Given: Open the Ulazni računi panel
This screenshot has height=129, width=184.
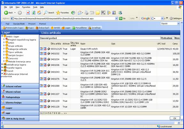Looking at the screenshot, I should [20, 92].
